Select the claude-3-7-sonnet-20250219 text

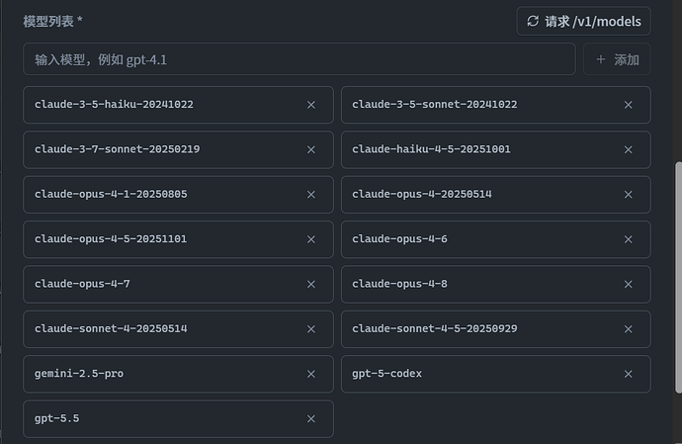tap(117, 149)
